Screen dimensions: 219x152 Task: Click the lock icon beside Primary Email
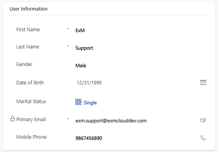click(x=13, y=119)
